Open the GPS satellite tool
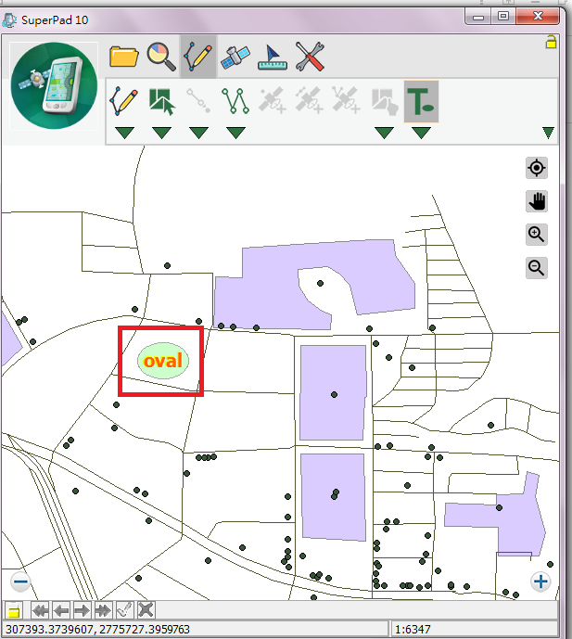572x639 pixels. point(235,58)
